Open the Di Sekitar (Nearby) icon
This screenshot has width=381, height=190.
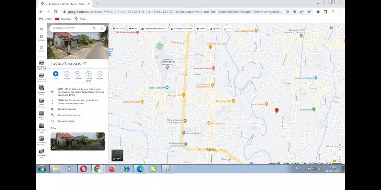click(x=77, y=74)
